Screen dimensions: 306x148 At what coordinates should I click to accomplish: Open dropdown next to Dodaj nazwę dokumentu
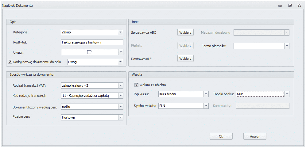pyautogui.click(x=121, y=62)
